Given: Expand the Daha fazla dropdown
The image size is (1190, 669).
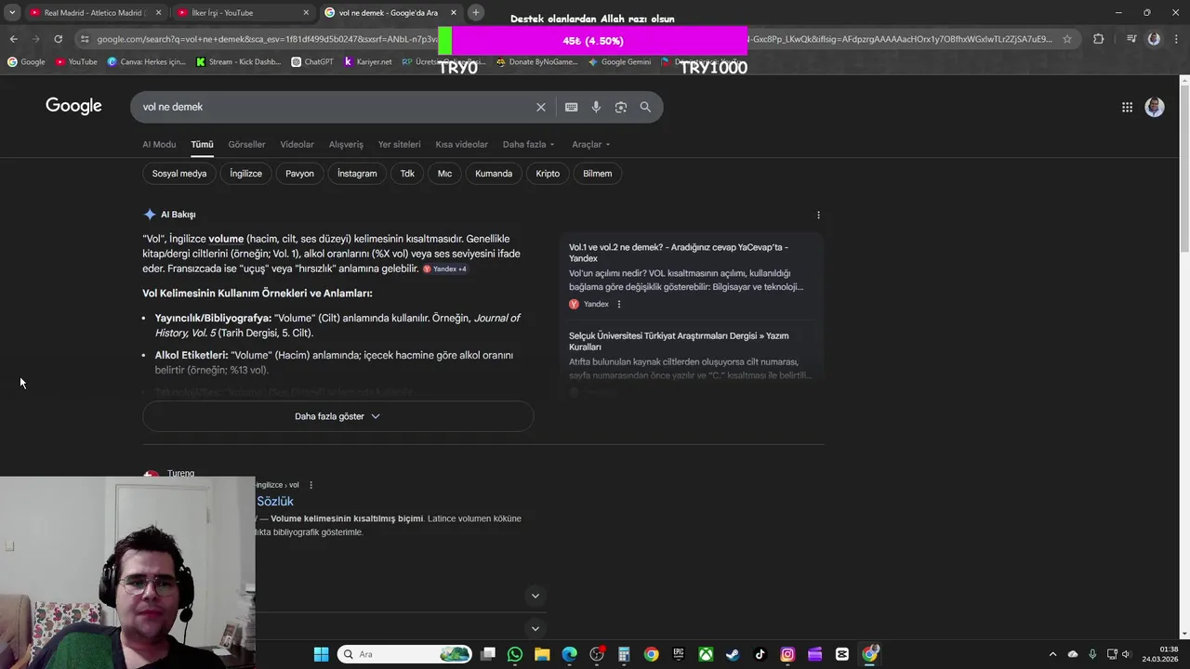Looking at the screenshot, I should 528,144.
